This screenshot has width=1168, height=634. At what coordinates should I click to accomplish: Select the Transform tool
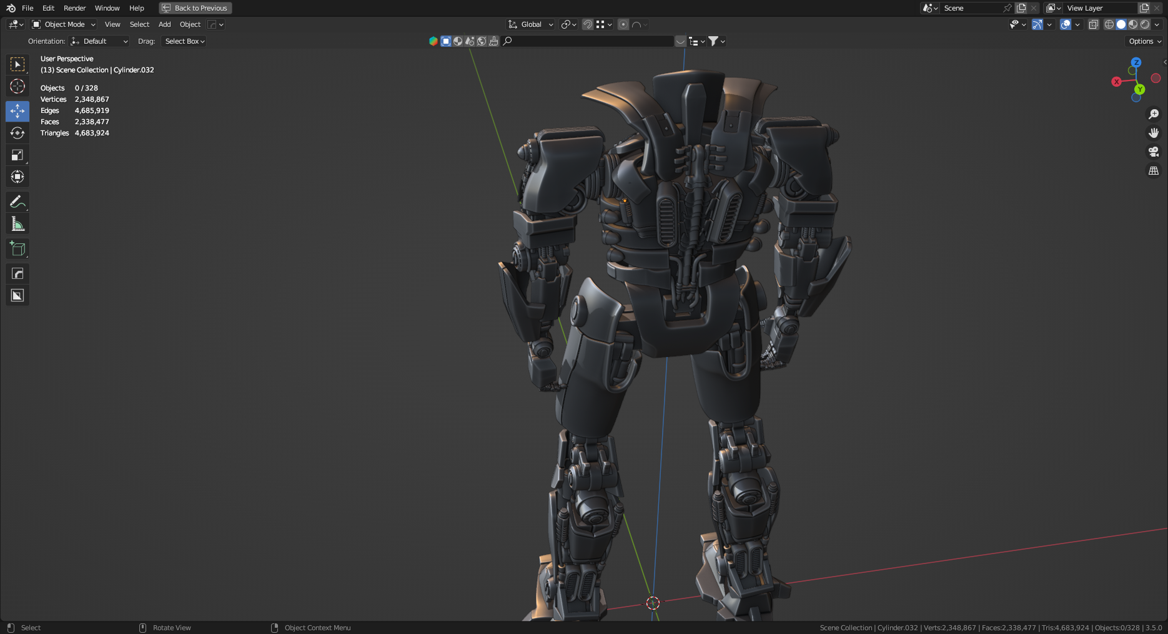17,177
